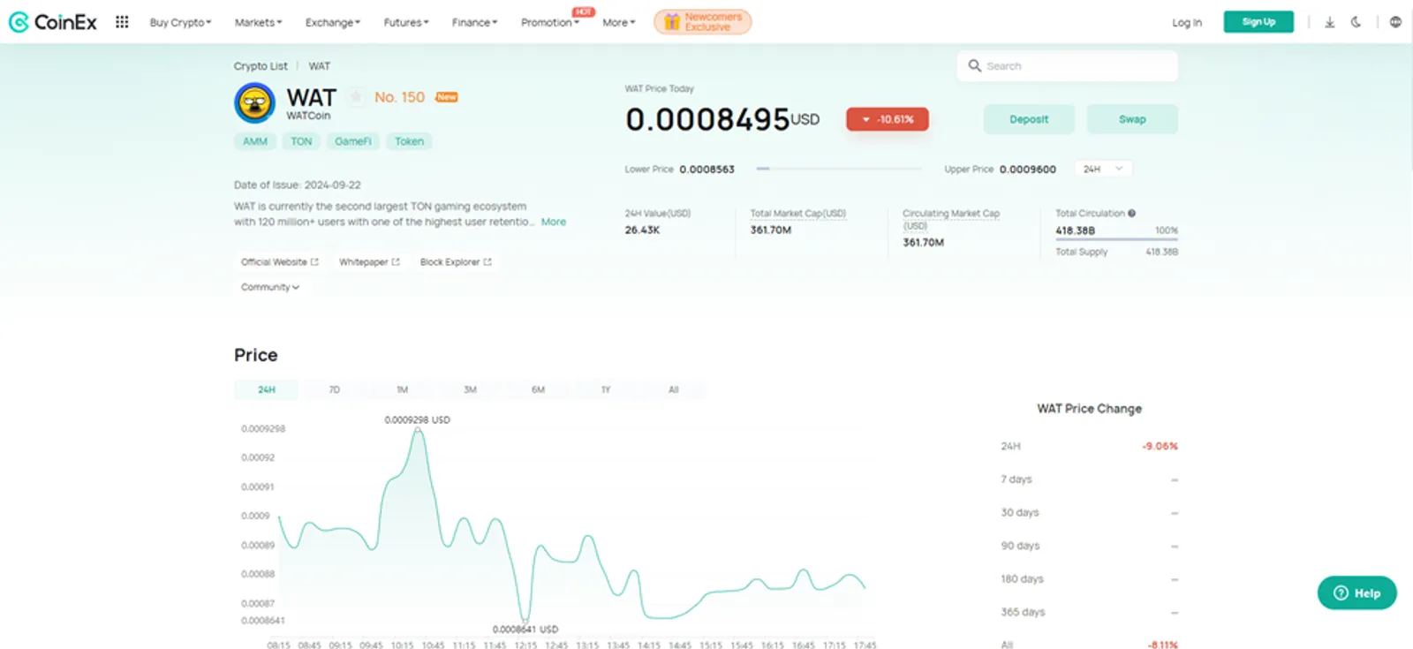Click the No. 150 rank label
This screenshot has height=649, width=1413.
(399, 97)
